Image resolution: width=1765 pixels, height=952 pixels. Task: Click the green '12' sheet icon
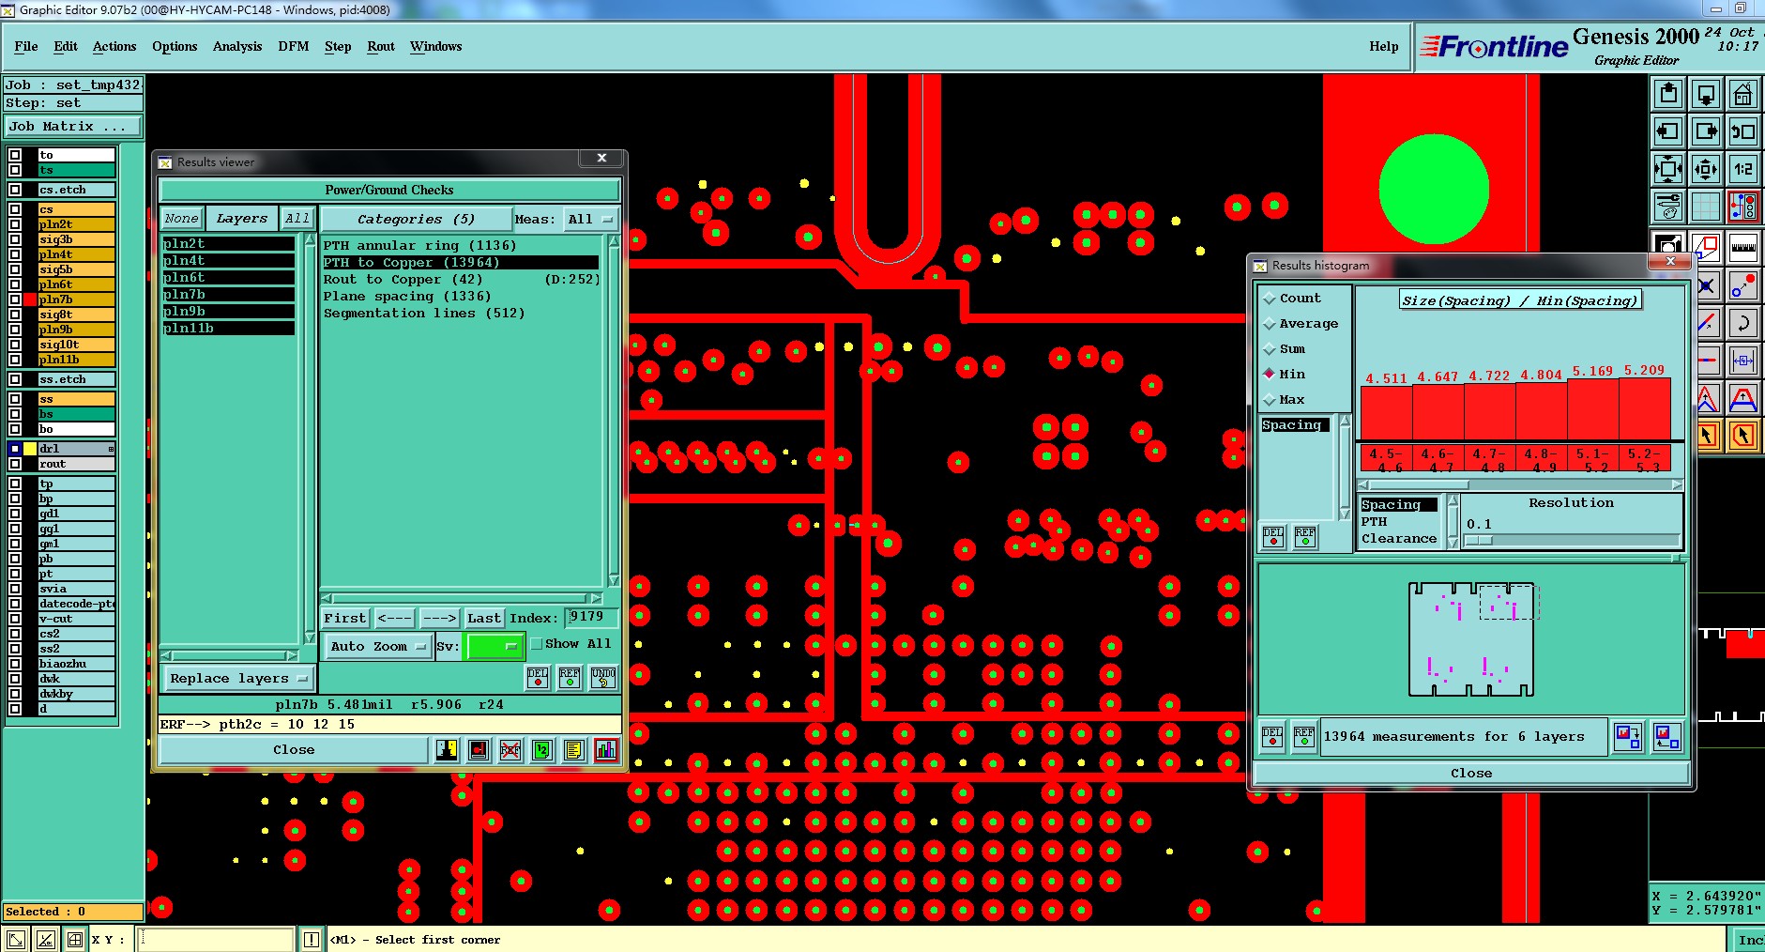tap(542, 750)
